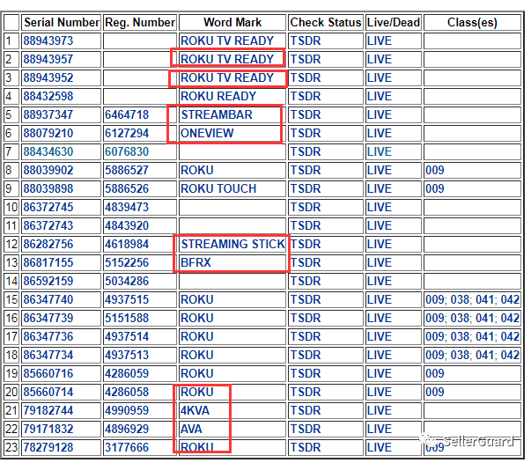
Task: Open serial number 86372745
Action: click(x=48, y=207)
